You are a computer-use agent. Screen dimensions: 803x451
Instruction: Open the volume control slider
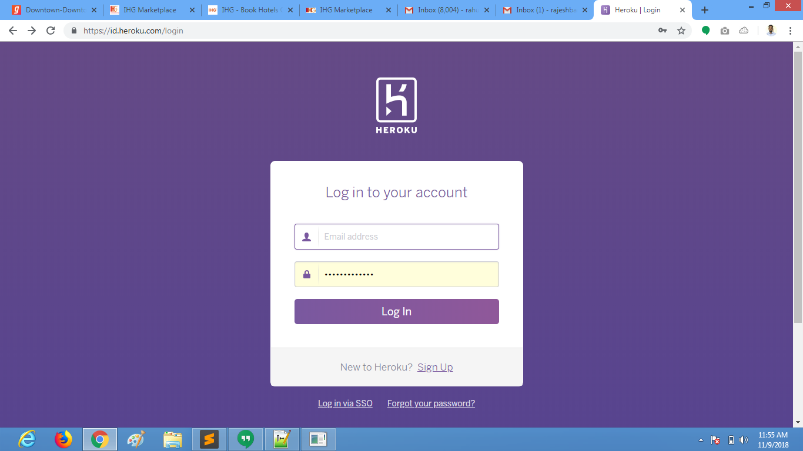pos(744,439)
